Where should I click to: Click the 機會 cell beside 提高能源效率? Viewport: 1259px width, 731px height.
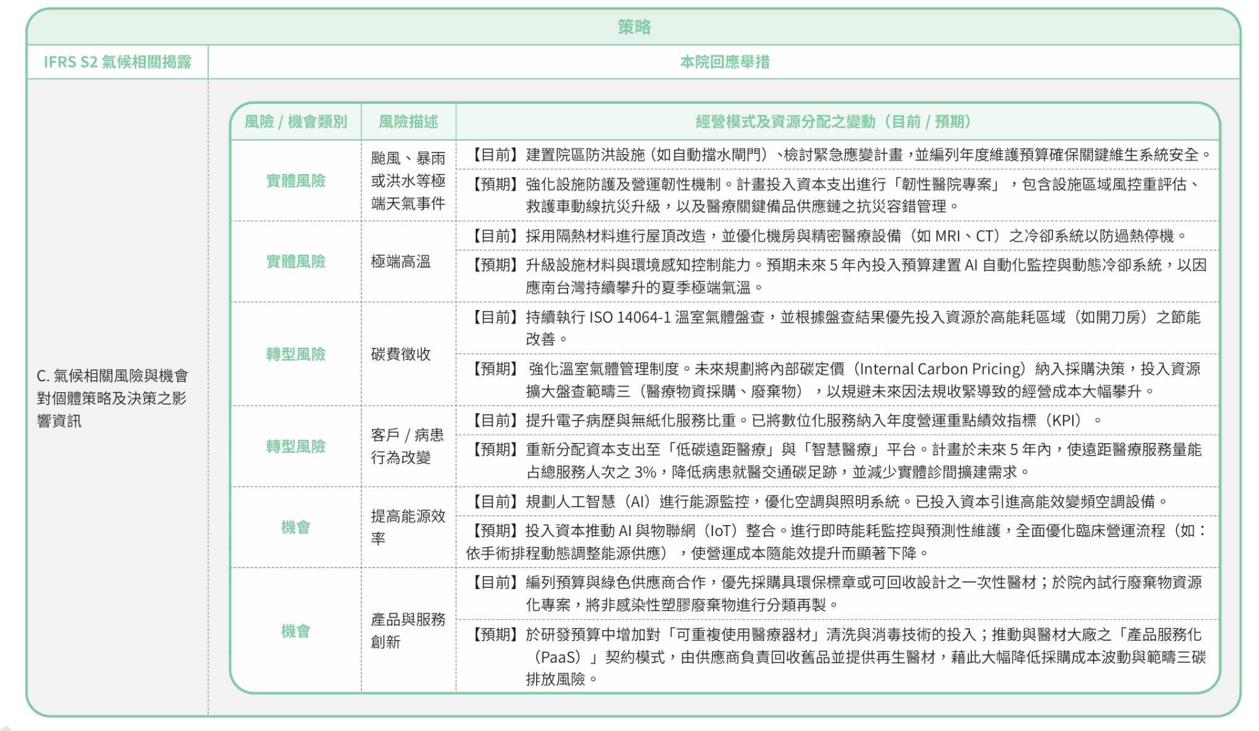[x=296, y=528]
